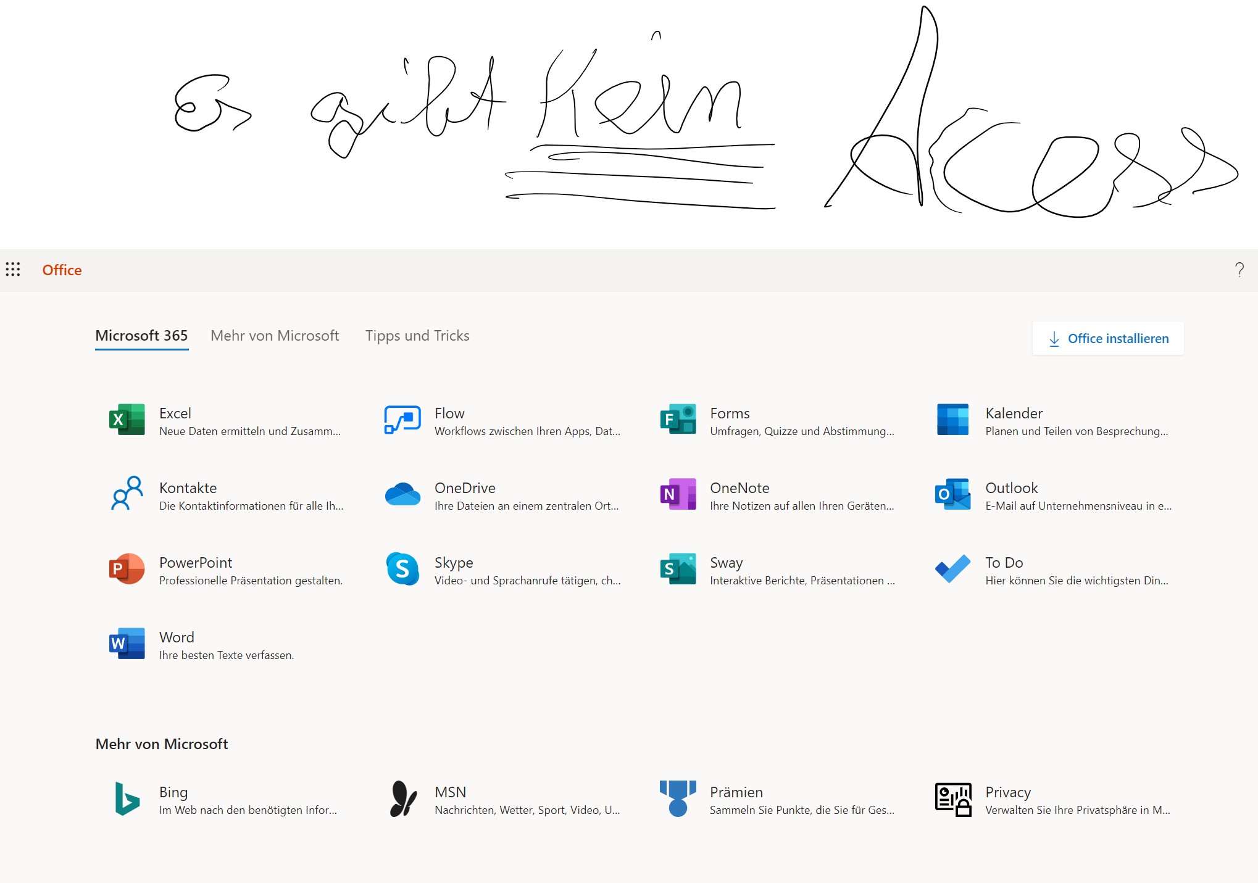Image resolution: width=1258 pixels, height=883 pixels.
Task: Open the app launcher waffle menu
Action: (x=13, y=270)
